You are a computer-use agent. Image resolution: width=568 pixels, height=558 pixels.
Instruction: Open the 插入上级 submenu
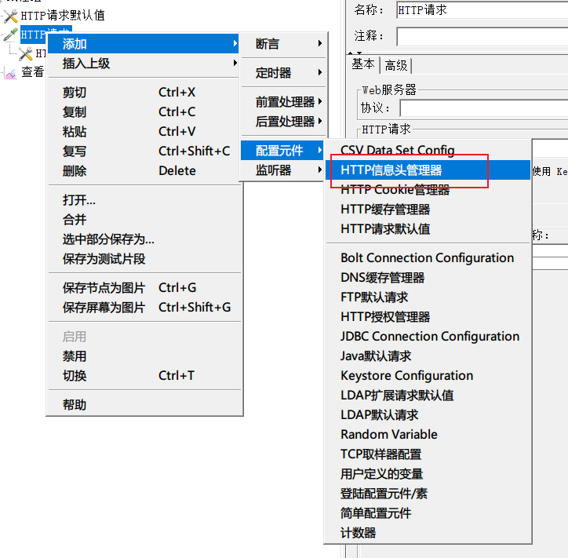tap(143, 64)
